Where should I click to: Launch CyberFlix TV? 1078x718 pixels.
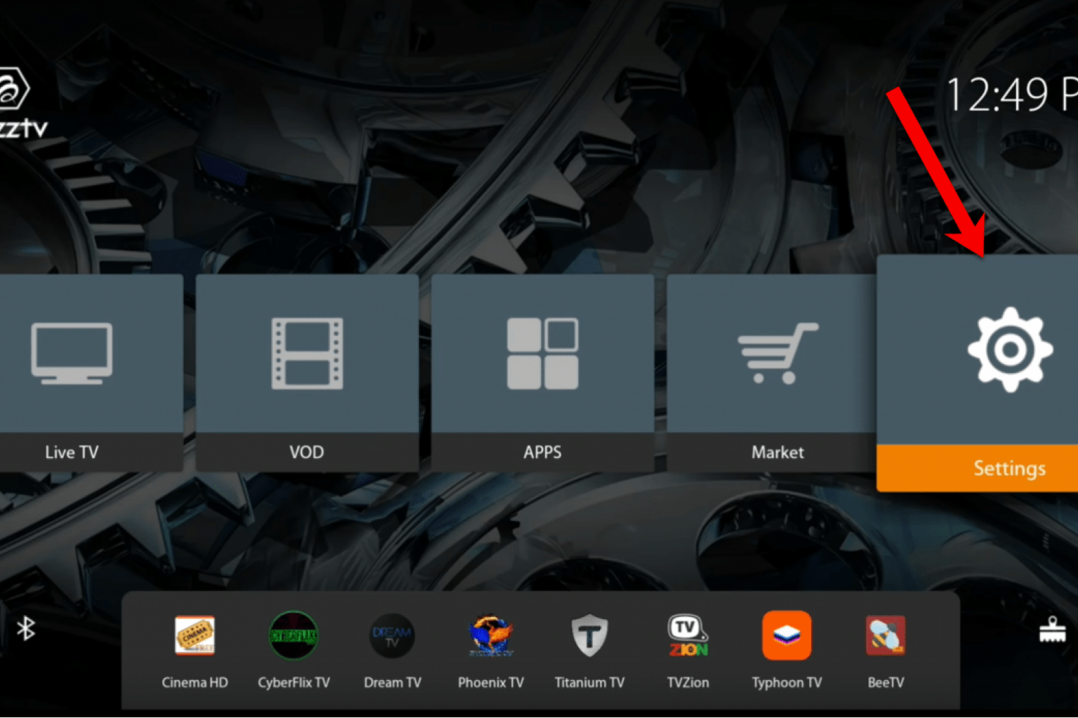tap(293, 635)
